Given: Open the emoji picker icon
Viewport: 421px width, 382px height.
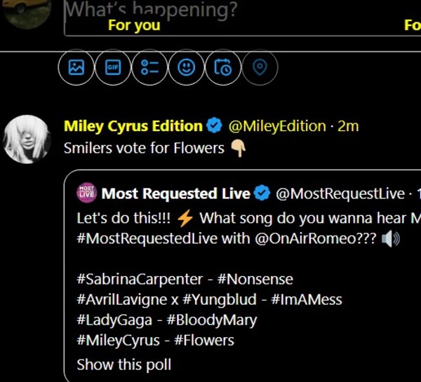Looking at the screenshot, I should coord(186,67).
